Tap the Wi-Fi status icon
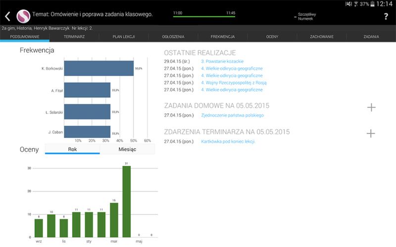The height and width of the screenshot is (247, 396). [x=356, y=4]
